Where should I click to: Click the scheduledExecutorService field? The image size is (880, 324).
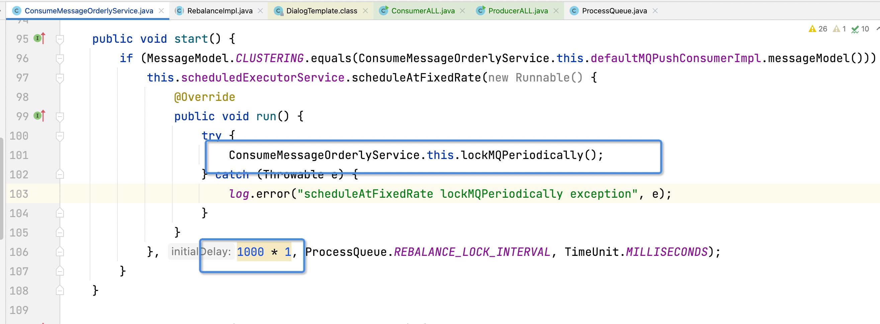coord(262,78)
